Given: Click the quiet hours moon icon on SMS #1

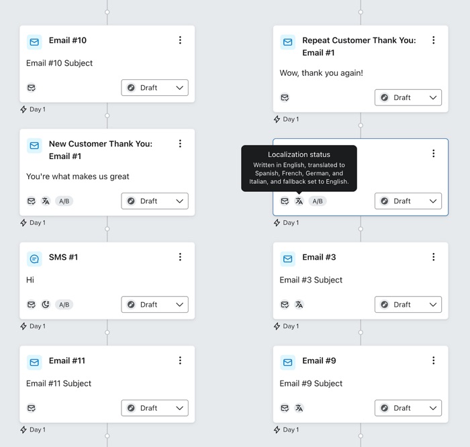Looking at the screenshot, I should click(46, 305).
